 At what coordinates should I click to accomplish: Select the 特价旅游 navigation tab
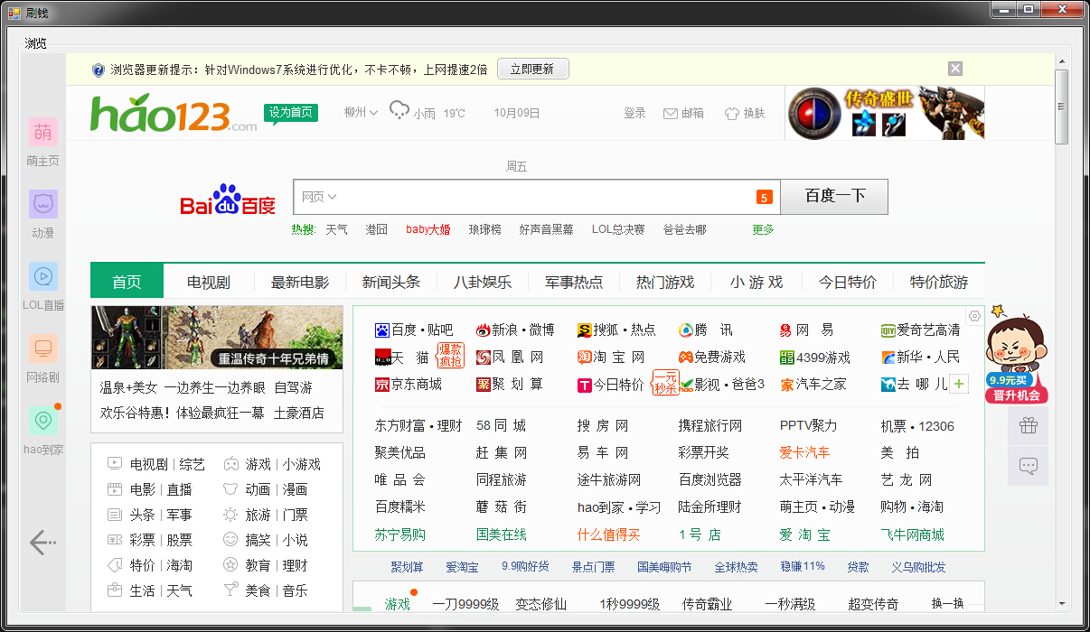pos(939,282)
